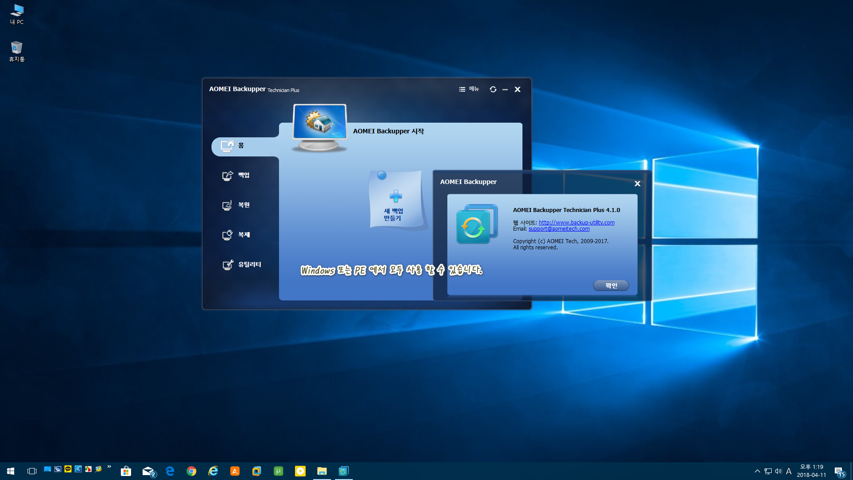This screenshot has width=853, height=480.
Task: Select the 휴지통 recycle bin icon
Action: [x=17, y=52]
